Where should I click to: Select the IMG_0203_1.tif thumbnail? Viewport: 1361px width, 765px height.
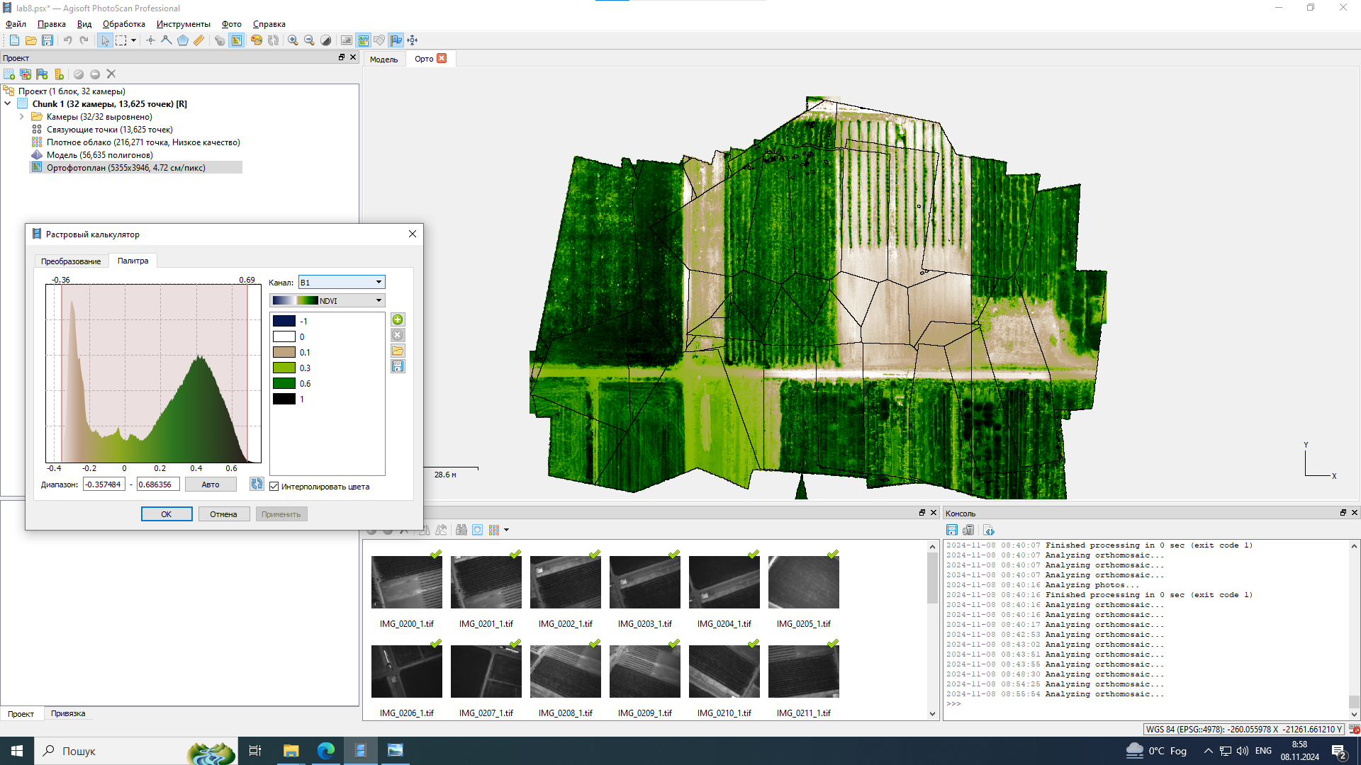point(644,582)
